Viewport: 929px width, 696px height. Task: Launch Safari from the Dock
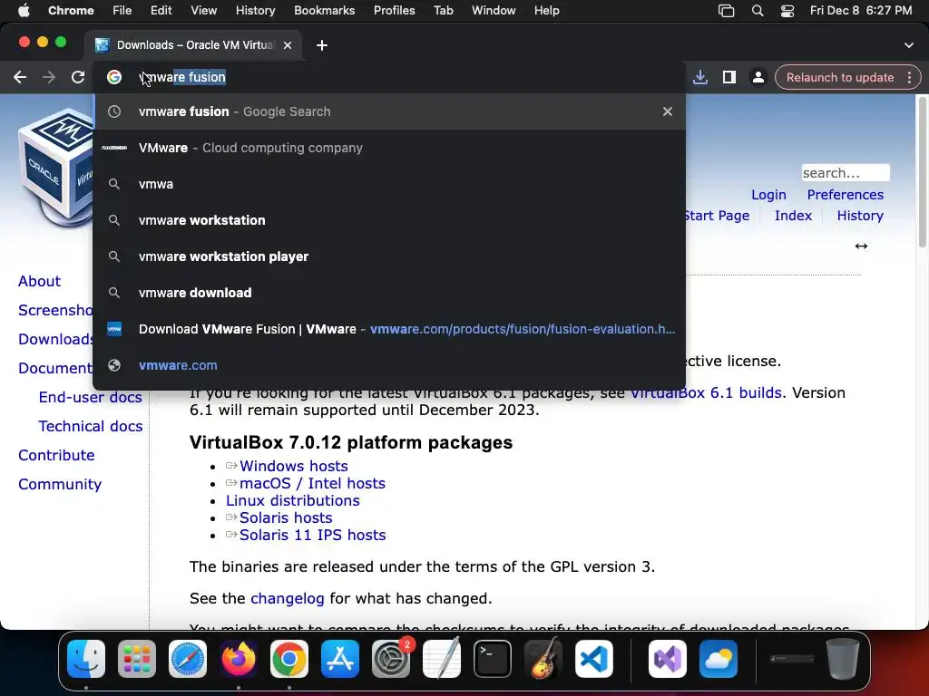pos(188,659)
